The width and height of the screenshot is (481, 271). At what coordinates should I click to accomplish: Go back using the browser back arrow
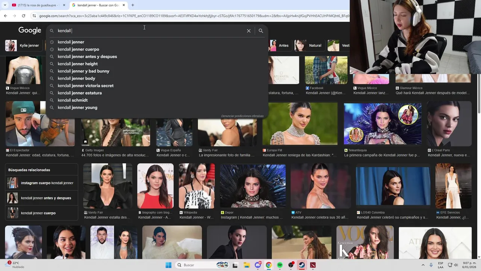pos(5,16)
